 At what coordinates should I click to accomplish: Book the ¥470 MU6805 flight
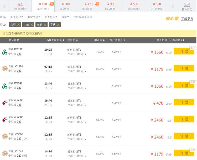pos(184,102)
